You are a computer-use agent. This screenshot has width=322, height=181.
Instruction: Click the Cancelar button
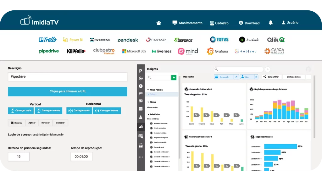click(60, 123)
